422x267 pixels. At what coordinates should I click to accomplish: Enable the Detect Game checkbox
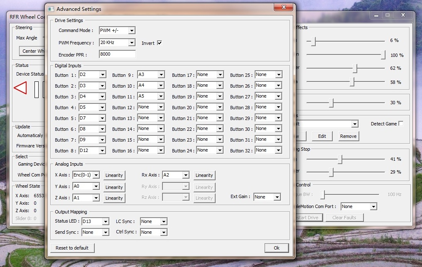point(401,124)
